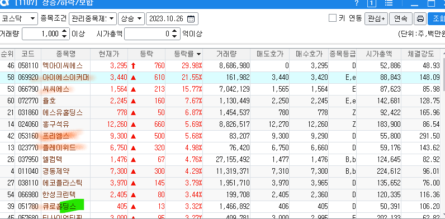
Task: Click stock code 069920
Action: (x=28, y=78)
